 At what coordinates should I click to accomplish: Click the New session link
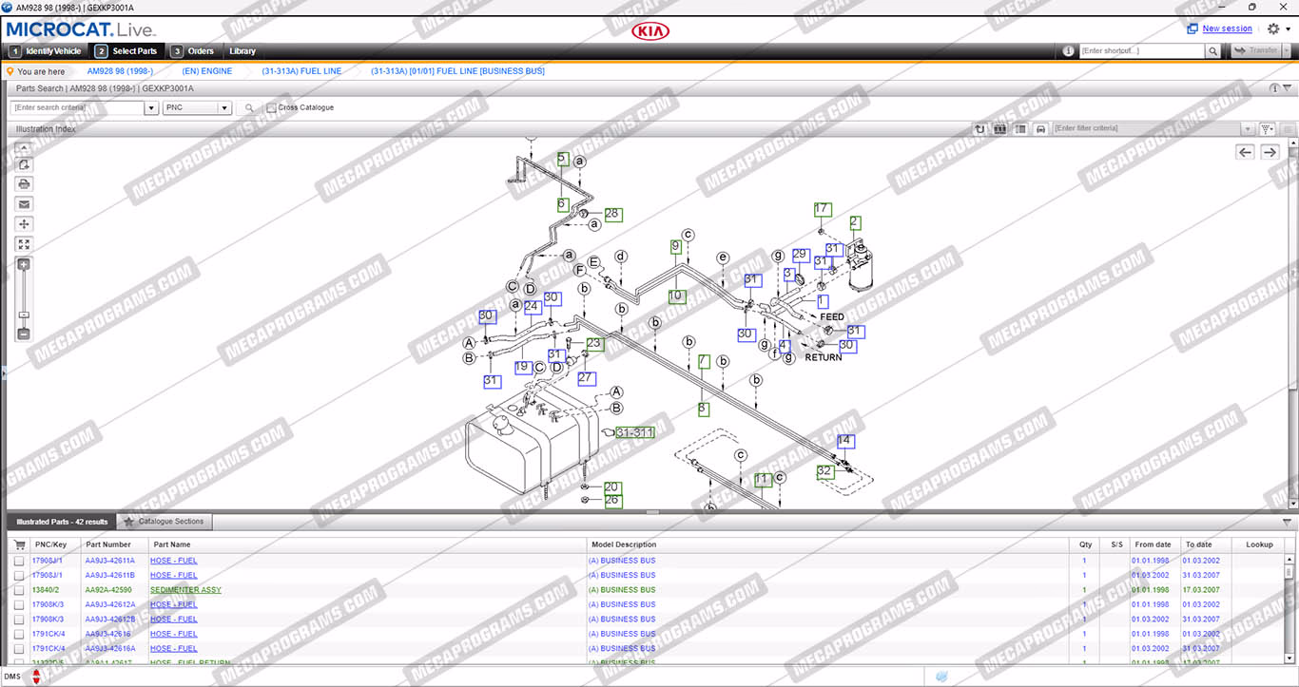point(1227,29)
